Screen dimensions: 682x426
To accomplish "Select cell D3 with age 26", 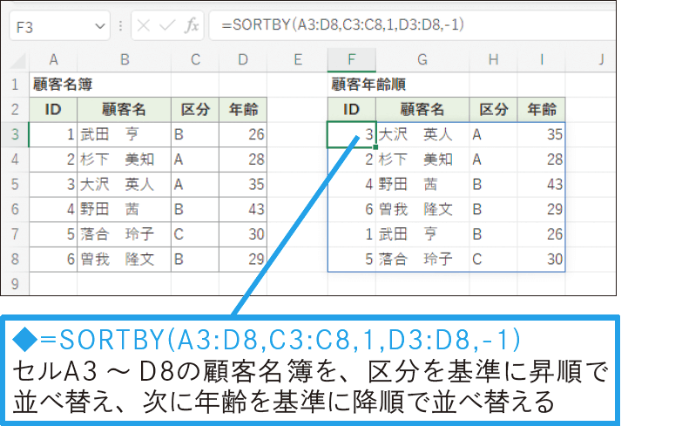I will pyautogui.click(x=243, y=134).
